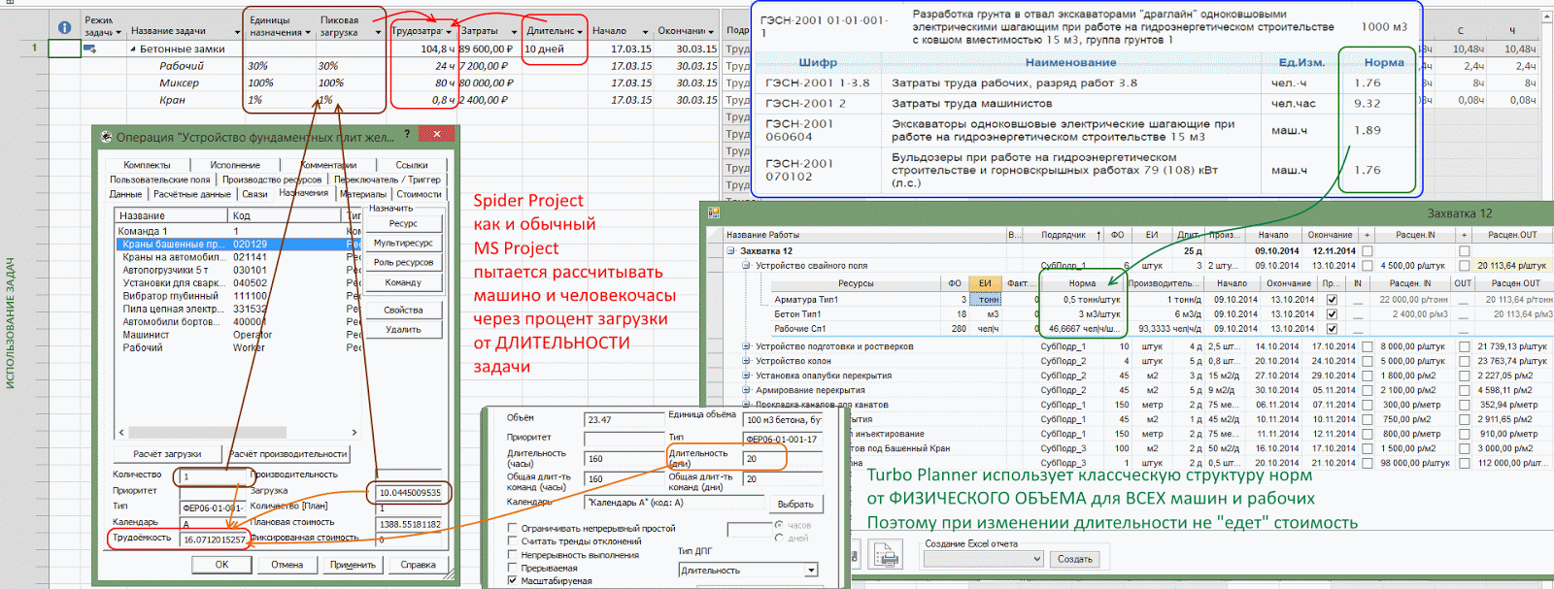The width and height of the screenshot is (1554, 589).
Task: Select the часов radio button
Action: pyautogui.click(x=779, y=525)
